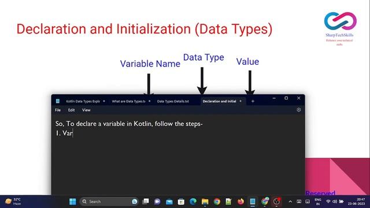The height and width of the screenshot is (208, 370).
Task: Open Microsoft Store from taskbar
Action: pyautogui.click(x=181, y=202)
